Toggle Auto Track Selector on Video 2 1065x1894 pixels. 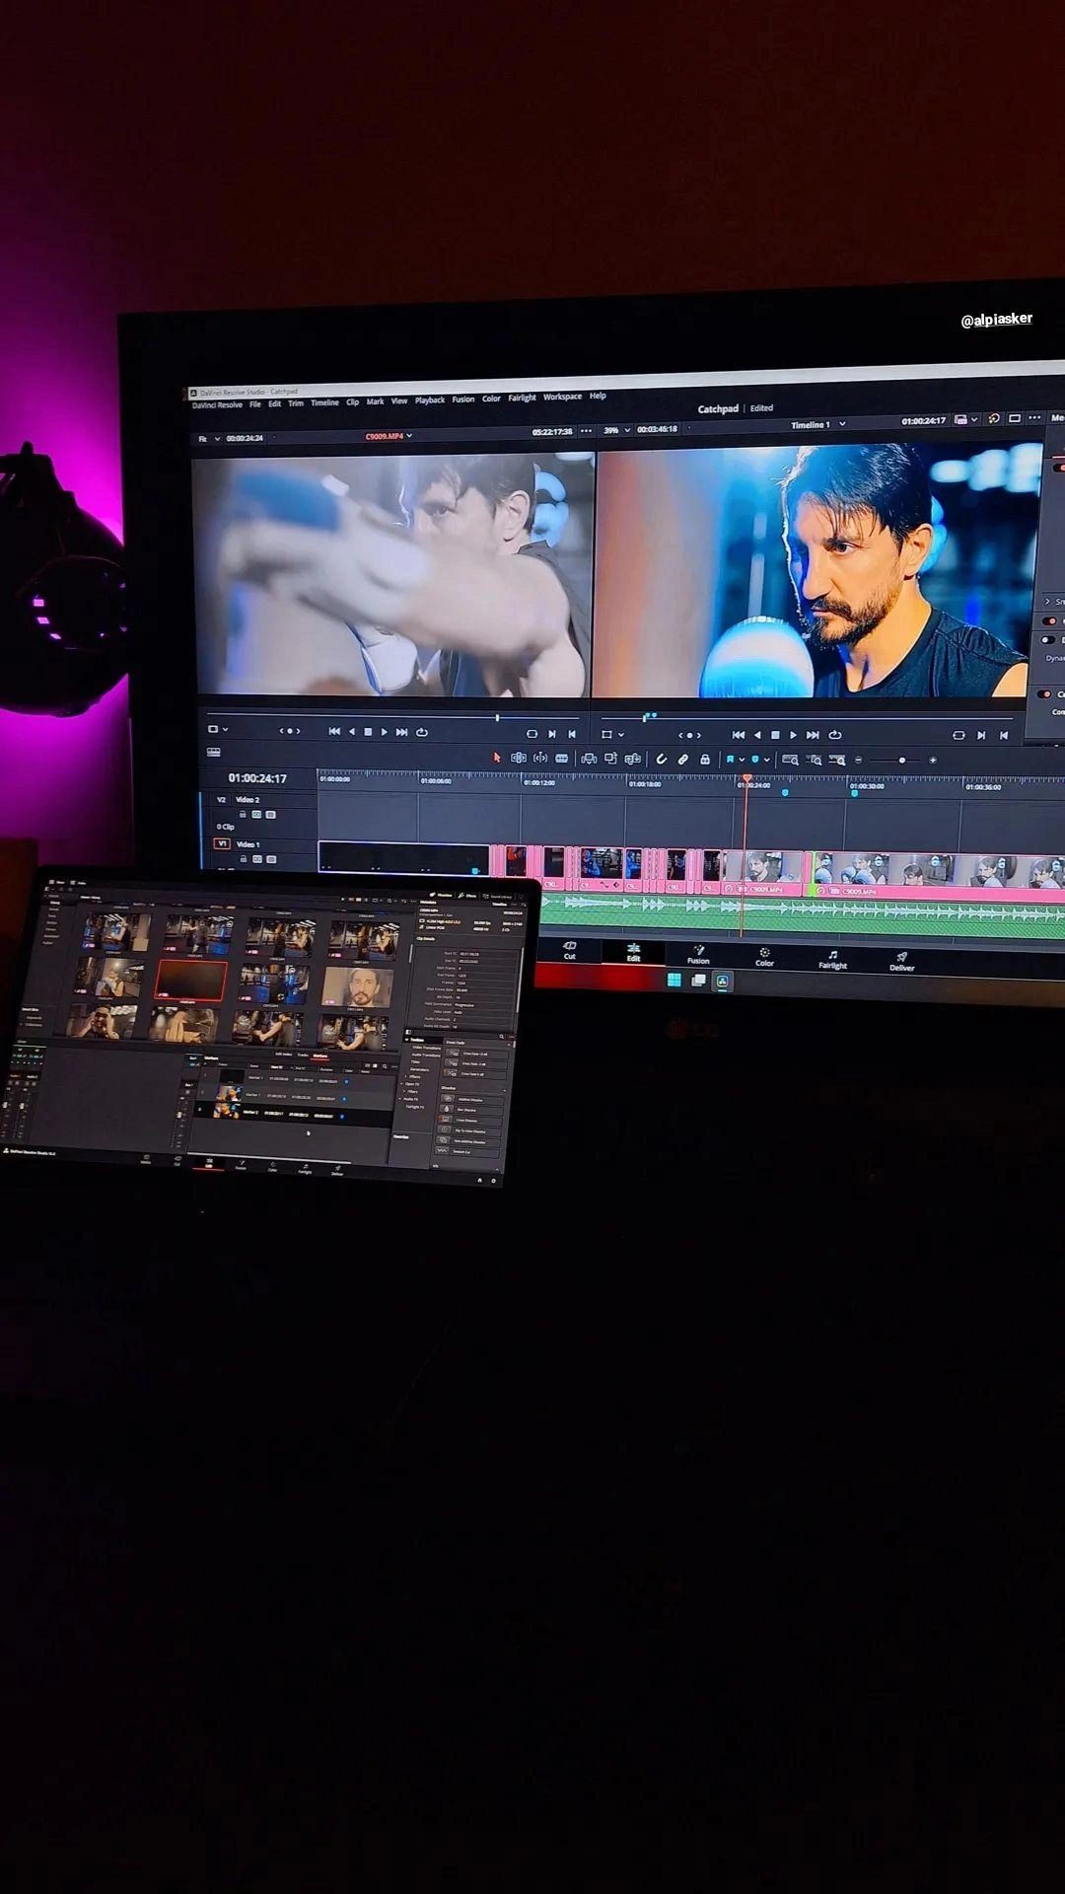click(x=256, y=815)
